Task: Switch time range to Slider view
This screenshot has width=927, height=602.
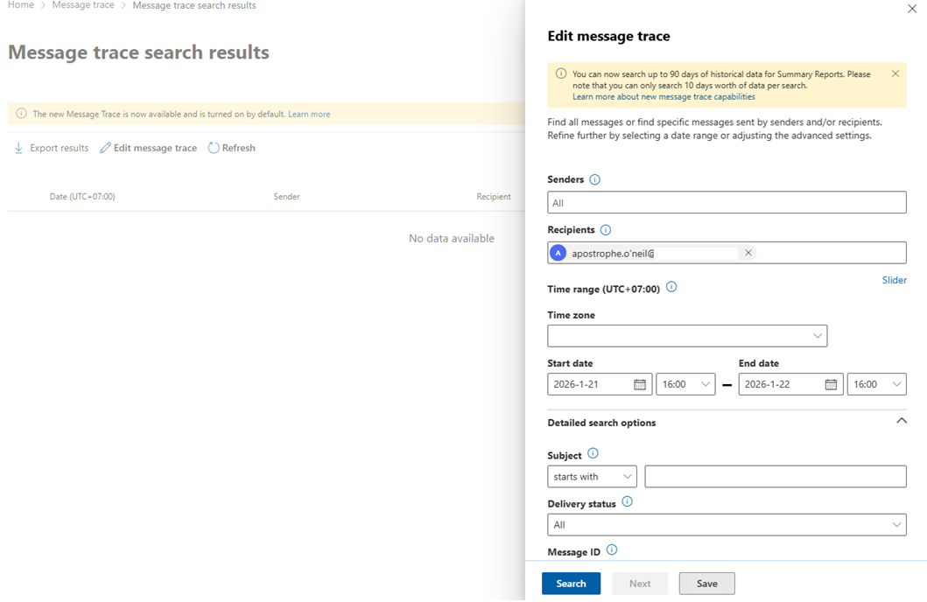Action: pyautogui.click(x=894, y=280)
